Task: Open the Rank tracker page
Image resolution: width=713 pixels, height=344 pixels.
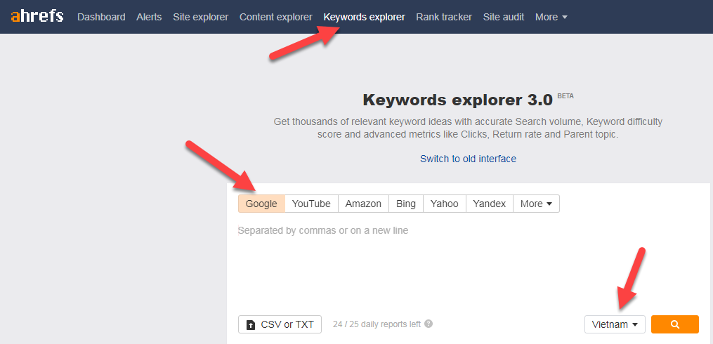Action: coord(444,17)
